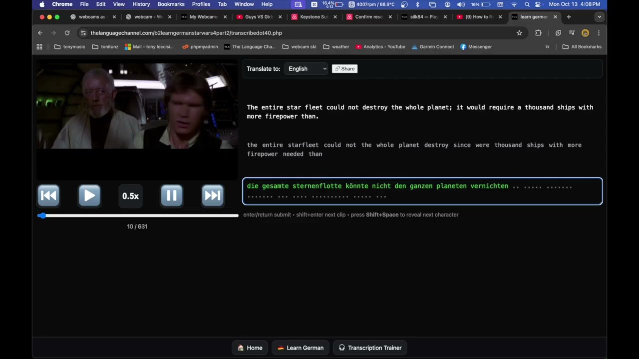Image resolution: width=639 pixels, height=359 pixels.
Task: Open the History menu
Action: (x=141, y=4)
